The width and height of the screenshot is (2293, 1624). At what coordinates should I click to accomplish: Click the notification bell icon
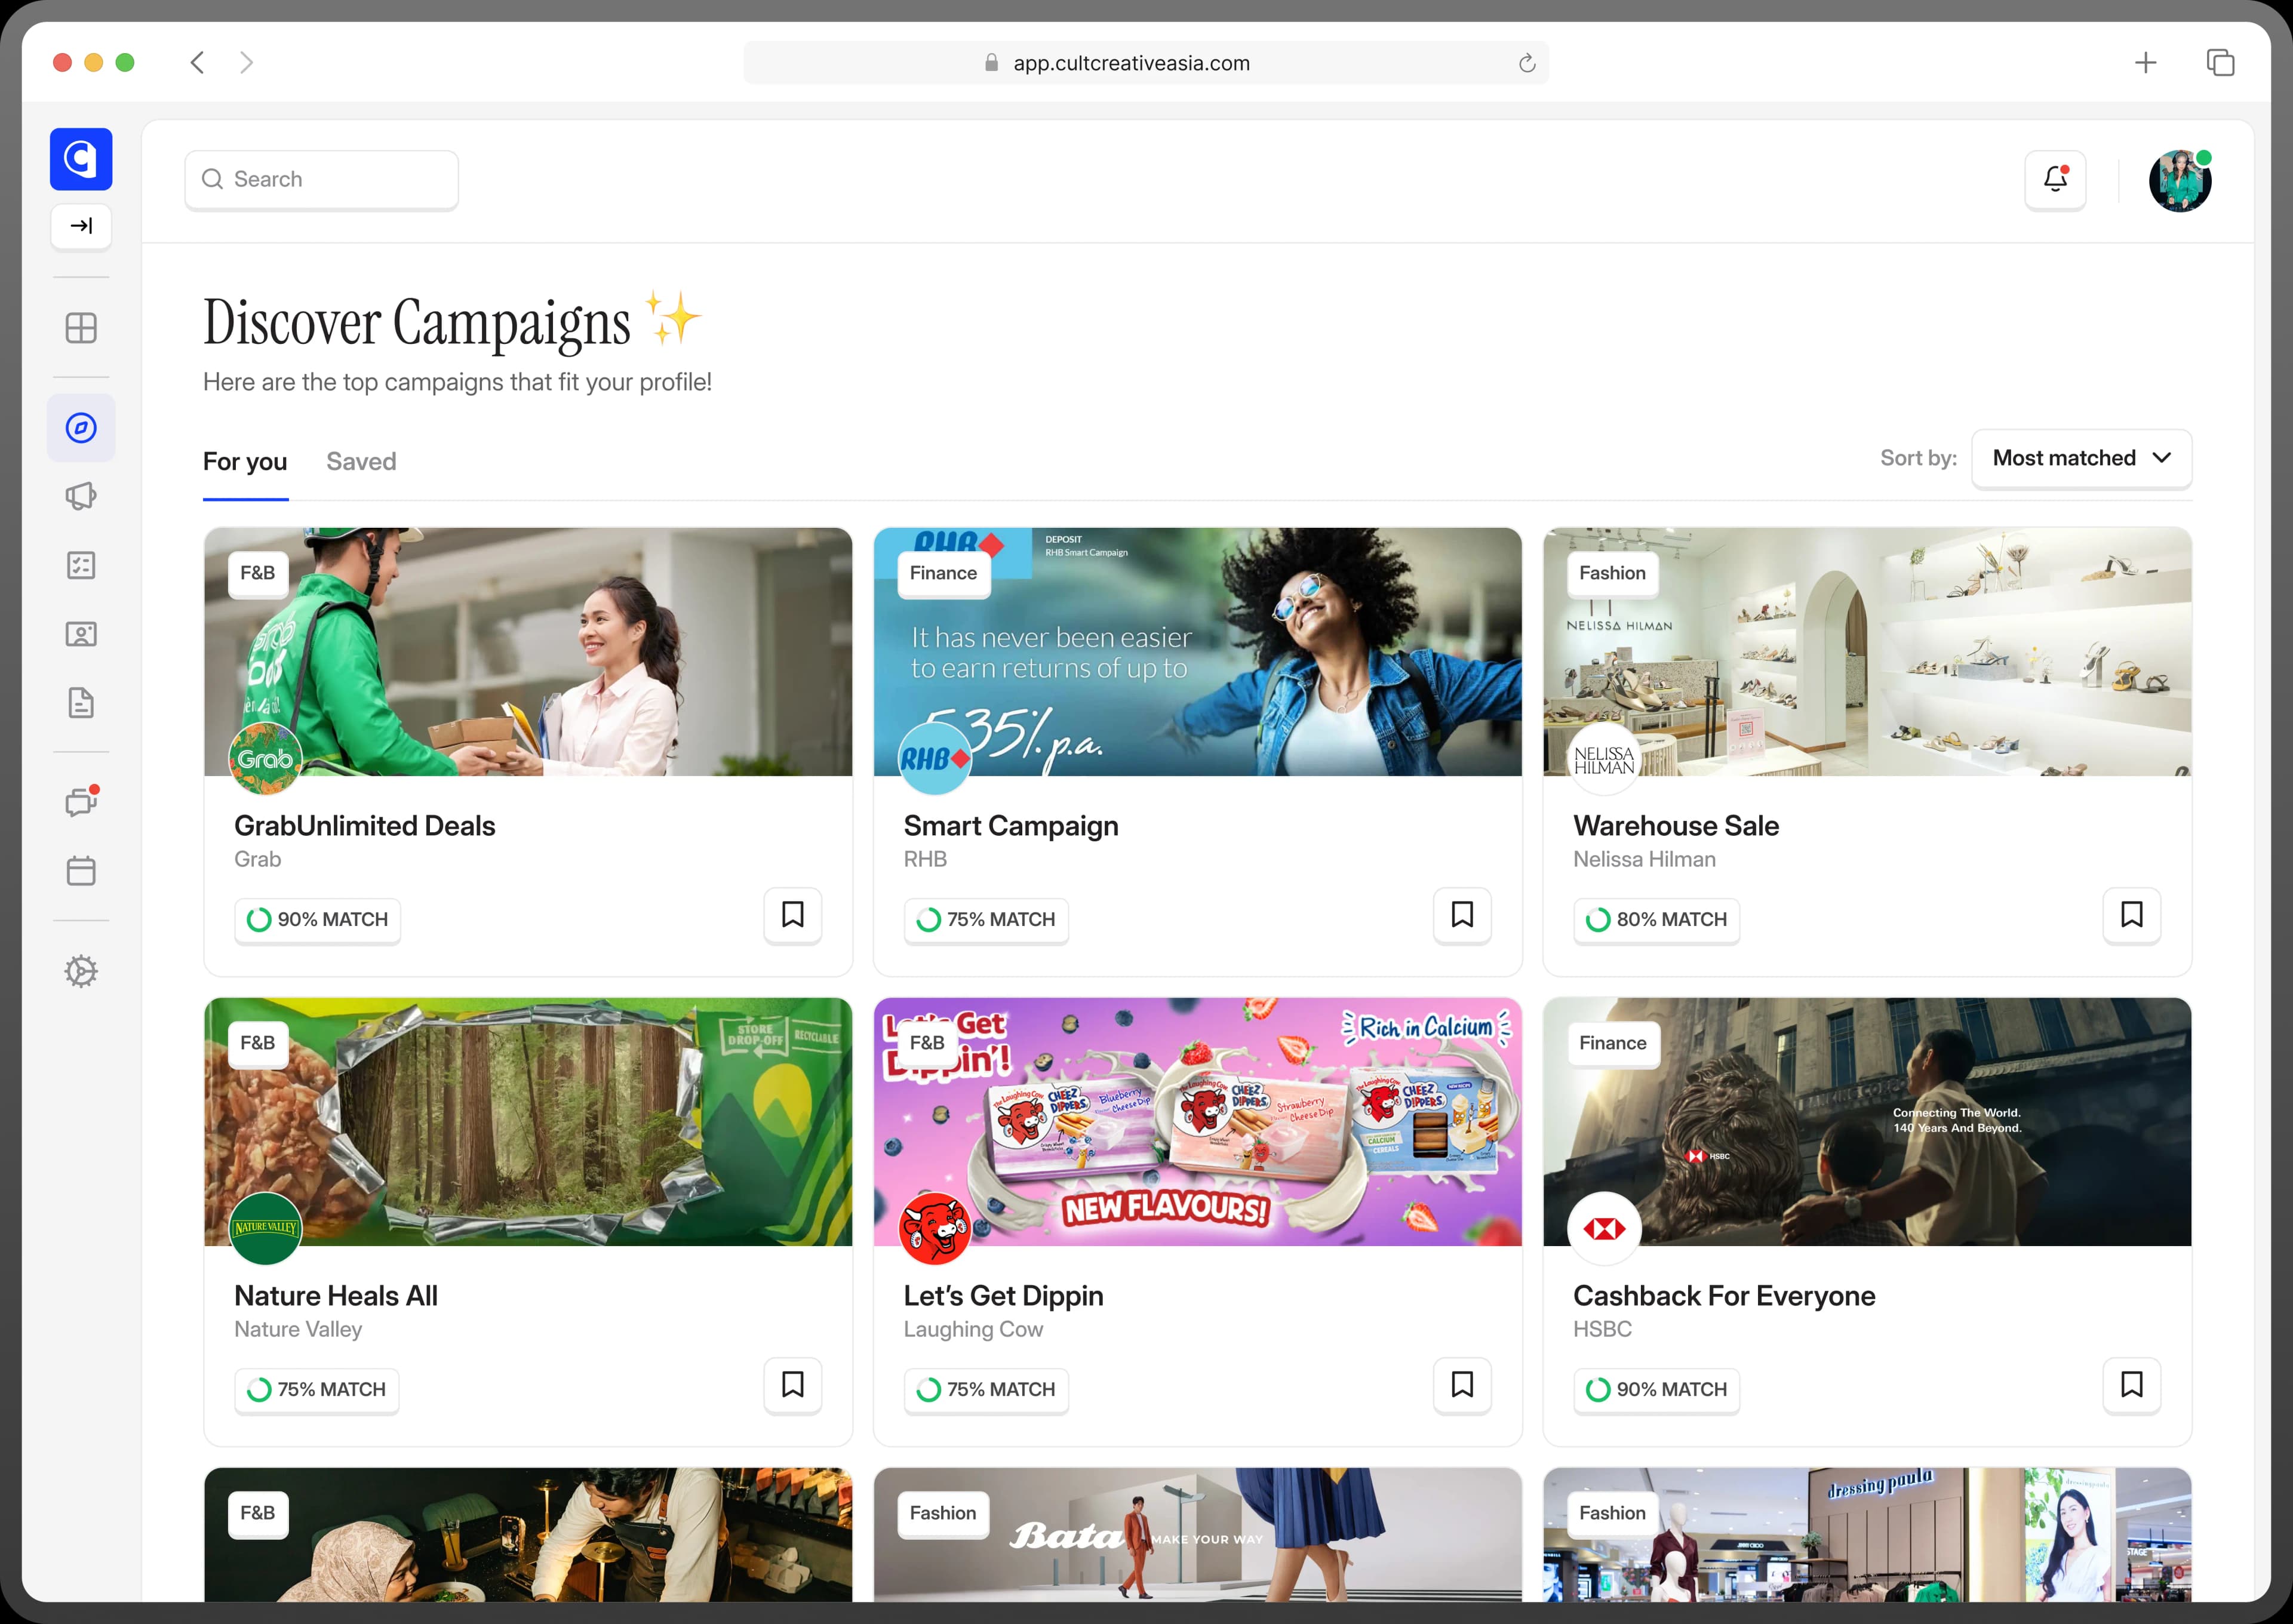coord(2055,180)
